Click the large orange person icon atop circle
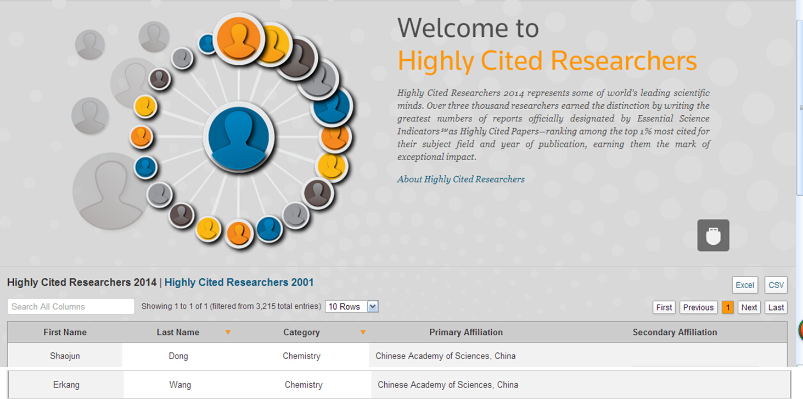 [x=239, y=38]
